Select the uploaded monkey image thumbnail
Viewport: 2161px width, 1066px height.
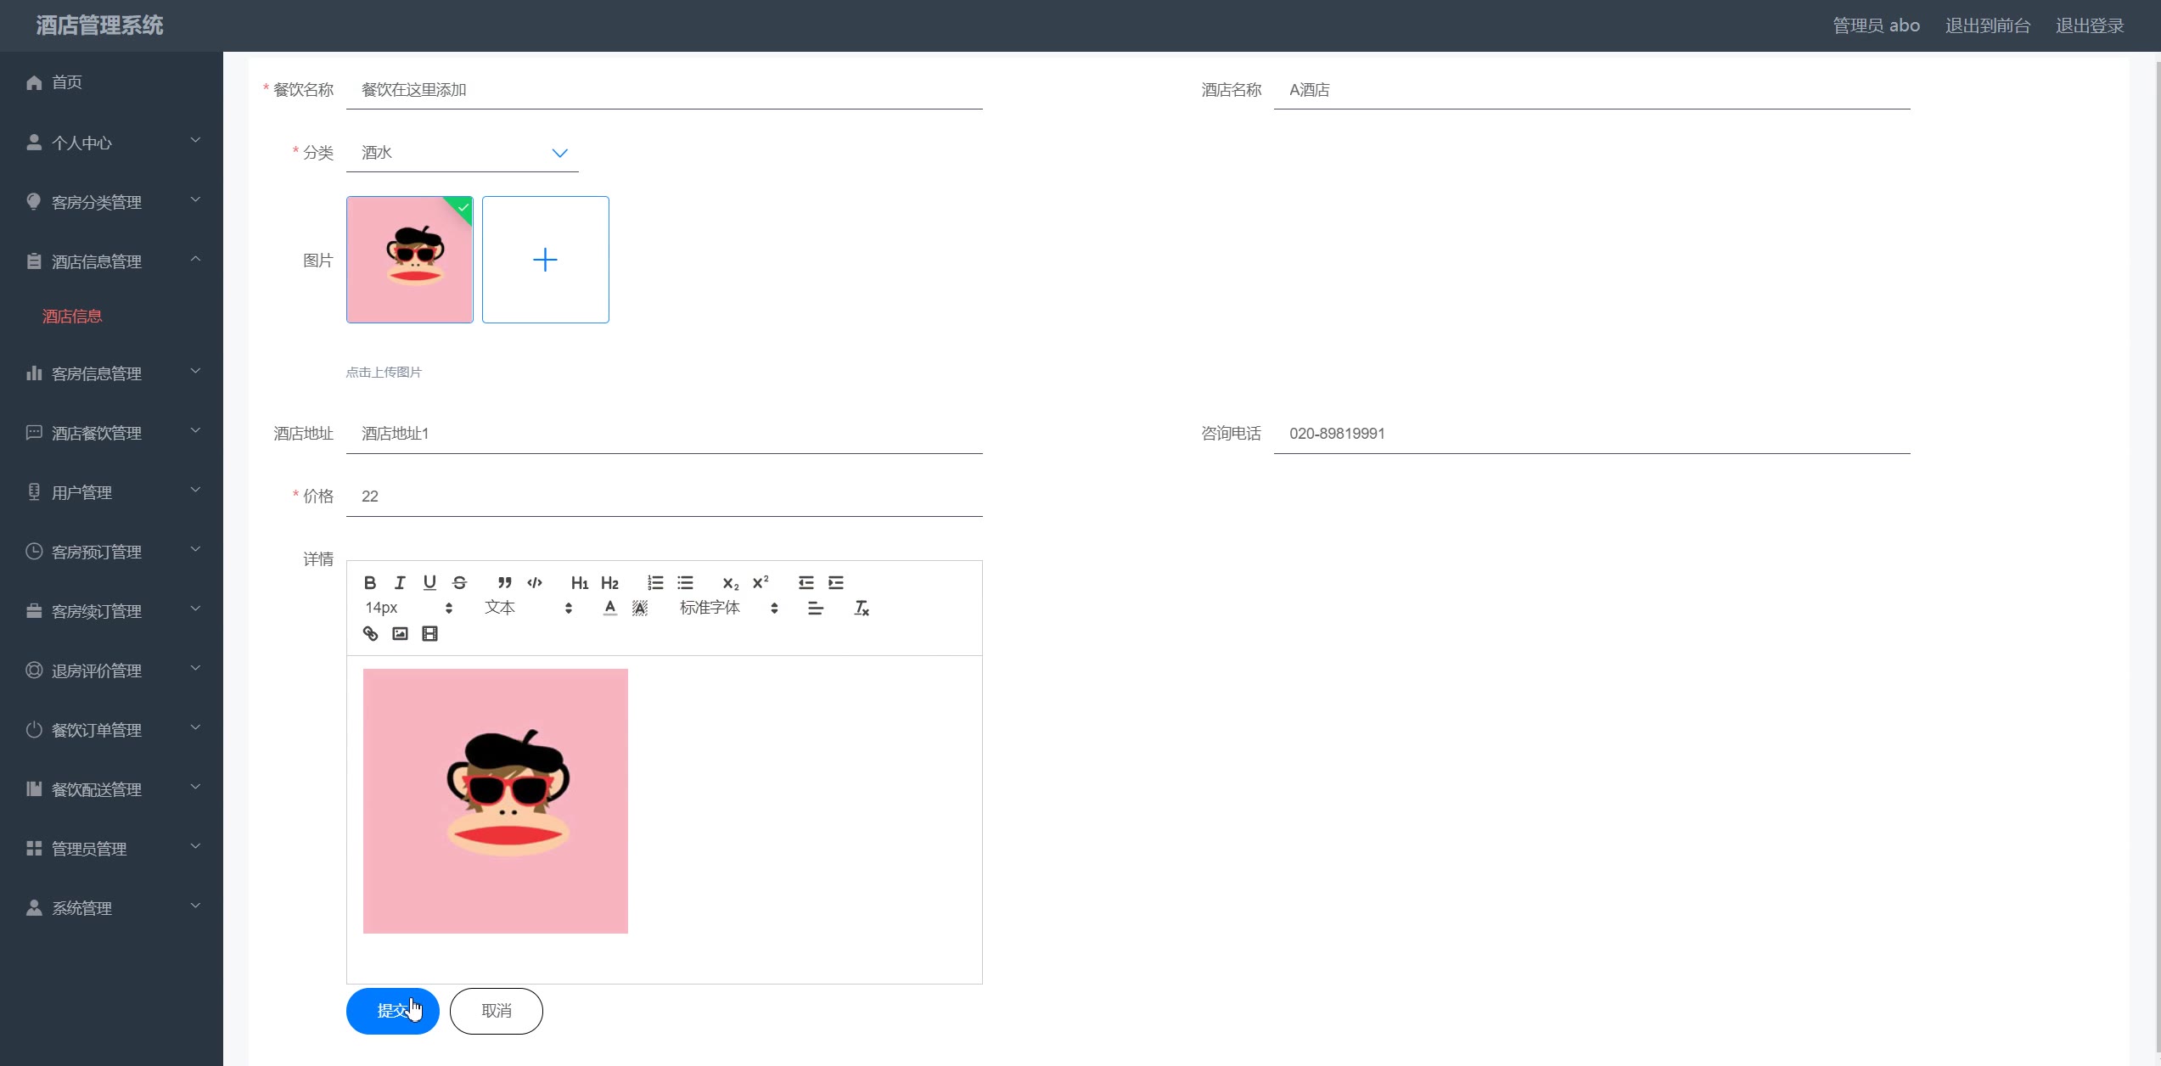(410, 260)
